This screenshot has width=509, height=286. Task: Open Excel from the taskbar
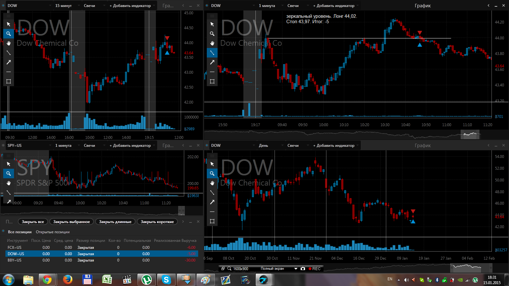(x=107, y=280)
